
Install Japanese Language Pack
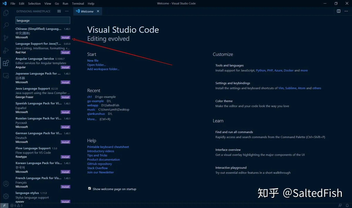[x=65, y=83]
